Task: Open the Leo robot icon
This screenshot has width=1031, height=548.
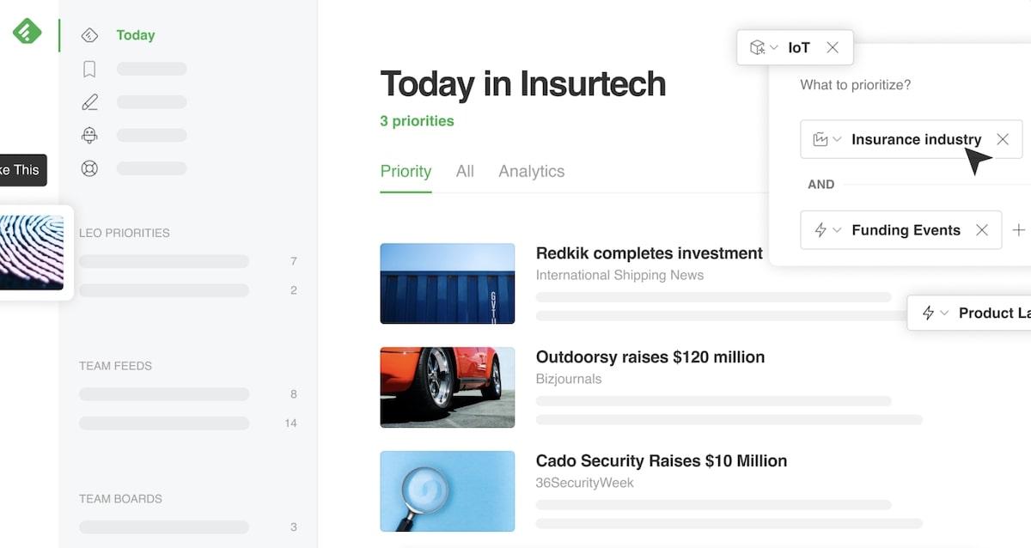Action: point(89,136)
